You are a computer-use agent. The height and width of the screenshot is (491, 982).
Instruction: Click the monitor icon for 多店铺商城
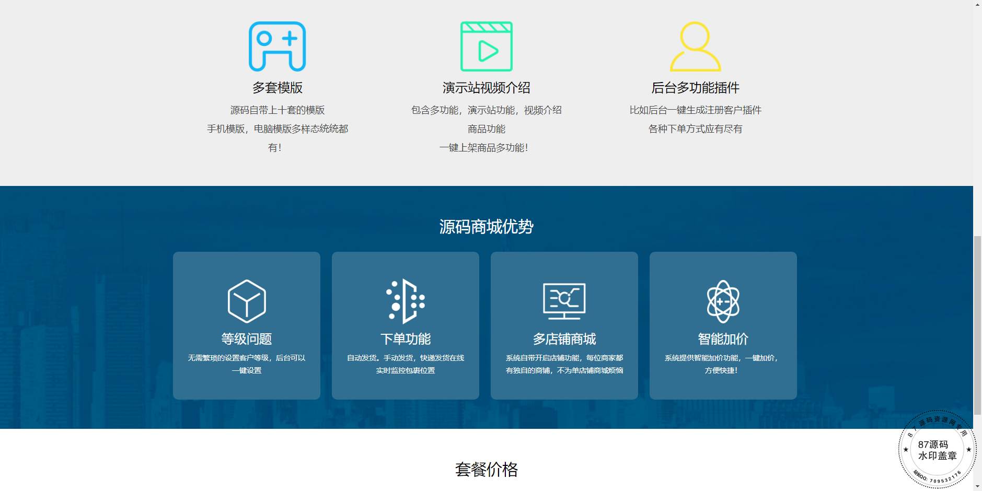click(564, 301)
